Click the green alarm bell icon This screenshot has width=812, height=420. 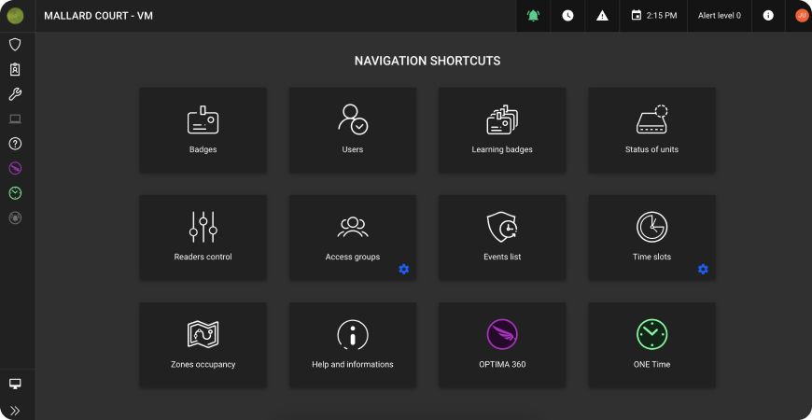pos(533,16)
